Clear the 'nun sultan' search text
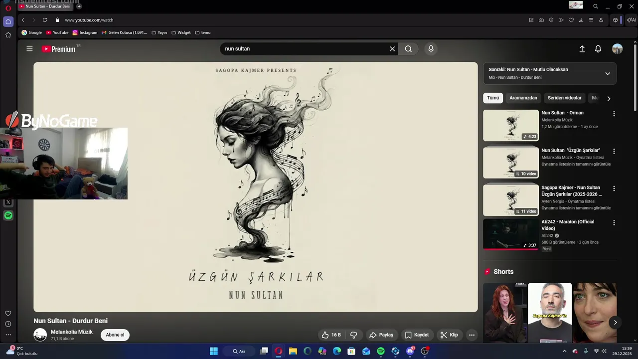The width and height of the screenshot is (638, 359). click(392, 49)
